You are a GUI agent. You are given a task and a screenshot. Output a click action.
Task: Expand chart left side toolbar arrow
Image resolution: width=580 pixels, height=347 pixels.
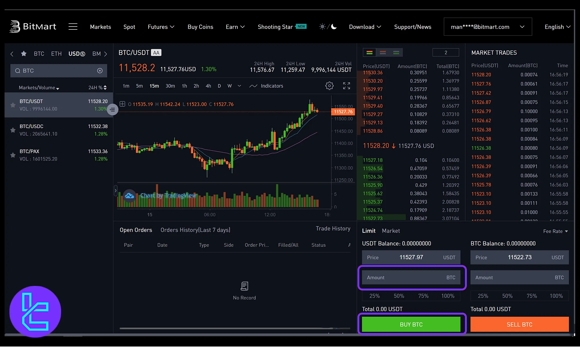[x=116, y=191]
